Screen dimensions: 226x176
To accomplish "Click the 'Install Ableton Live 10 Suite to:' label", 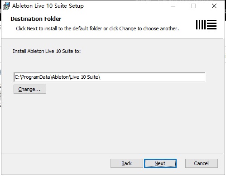I will (47, 51).
